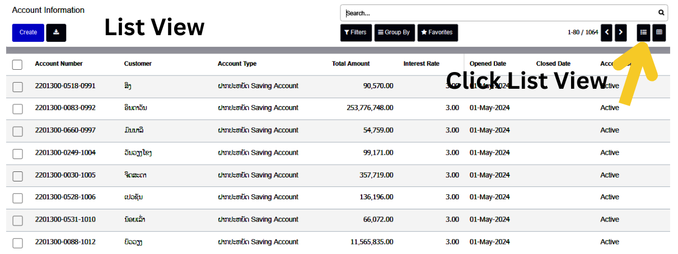
Task: Open account number 2201300-0088-1012
Action: click(x=65, y=242)
